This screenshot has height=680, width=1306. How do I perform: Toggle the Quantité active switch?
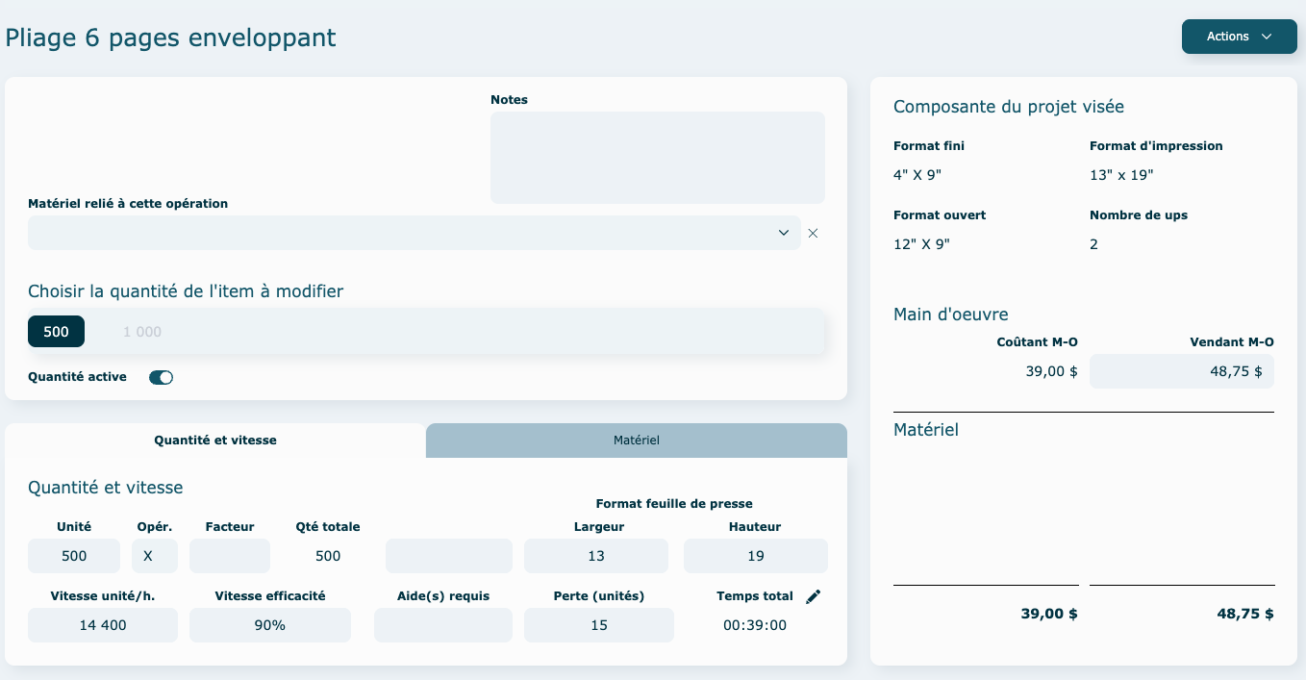tap(161, 377)
